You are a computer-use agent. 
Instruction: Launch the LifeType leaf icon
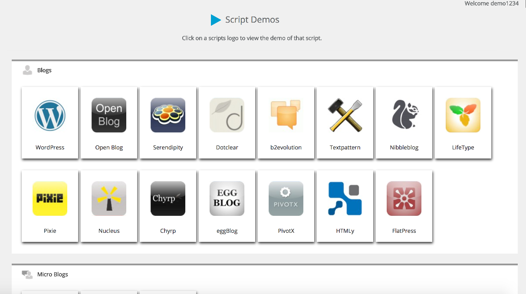[463, 115]
